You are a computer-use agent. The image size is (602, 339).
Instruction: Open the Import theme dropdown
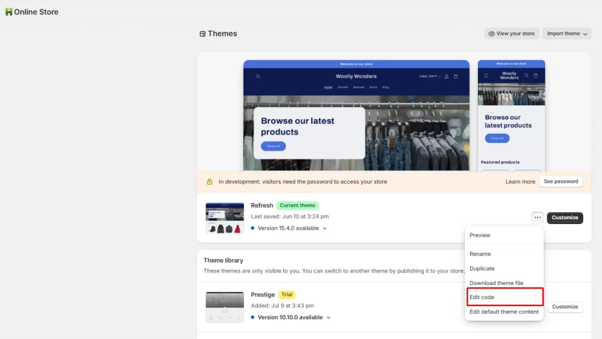567,33
